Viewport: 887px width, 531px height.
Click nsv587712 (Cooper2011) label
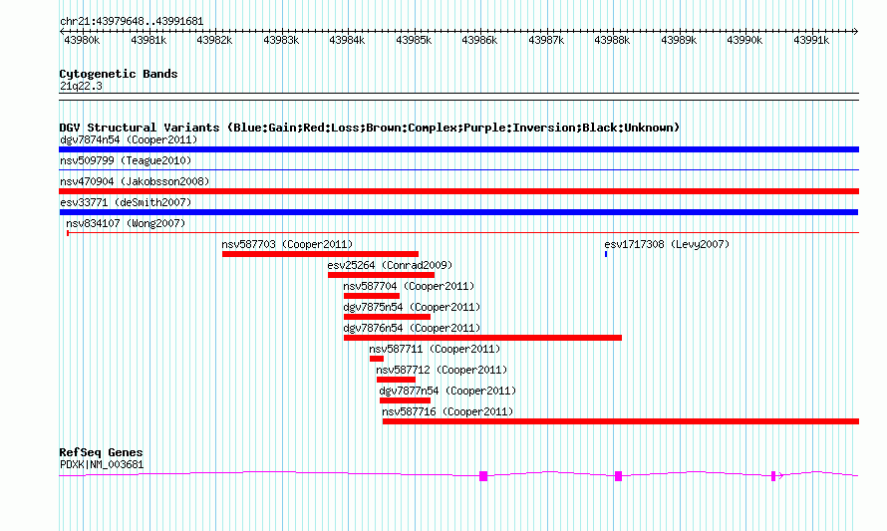[x=442, y=370]
